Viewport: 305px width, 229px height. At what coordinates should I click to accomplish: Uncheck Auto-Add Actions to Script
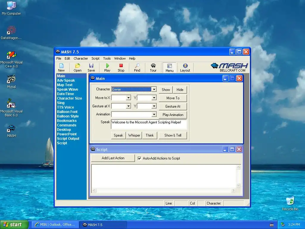coord(139,158)
